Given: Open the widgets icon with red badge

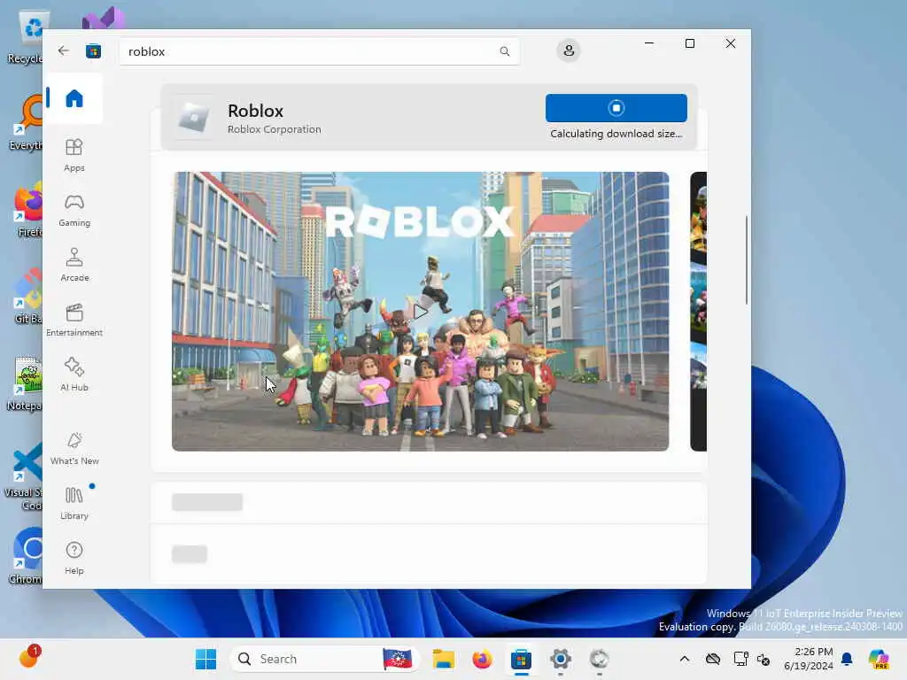Looking at the screenshot, I should [x=29, y=657].
